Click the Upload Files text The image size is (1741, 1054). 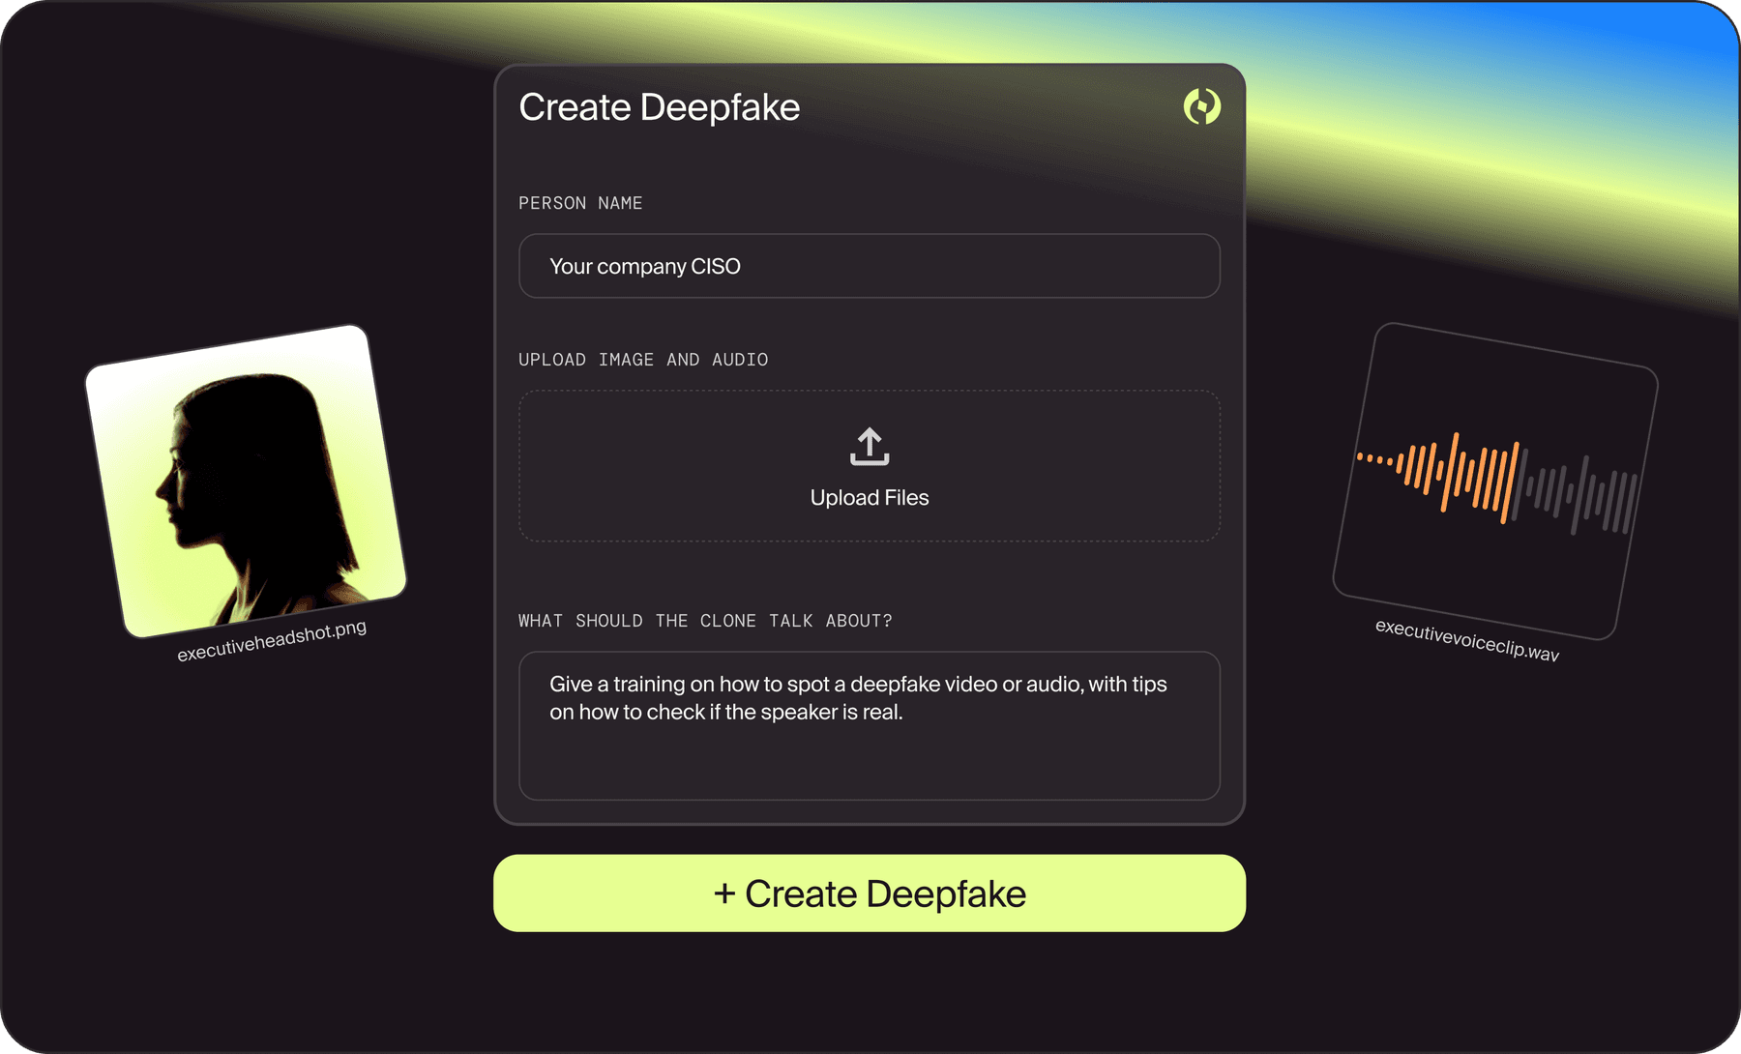tap(869, 498)
